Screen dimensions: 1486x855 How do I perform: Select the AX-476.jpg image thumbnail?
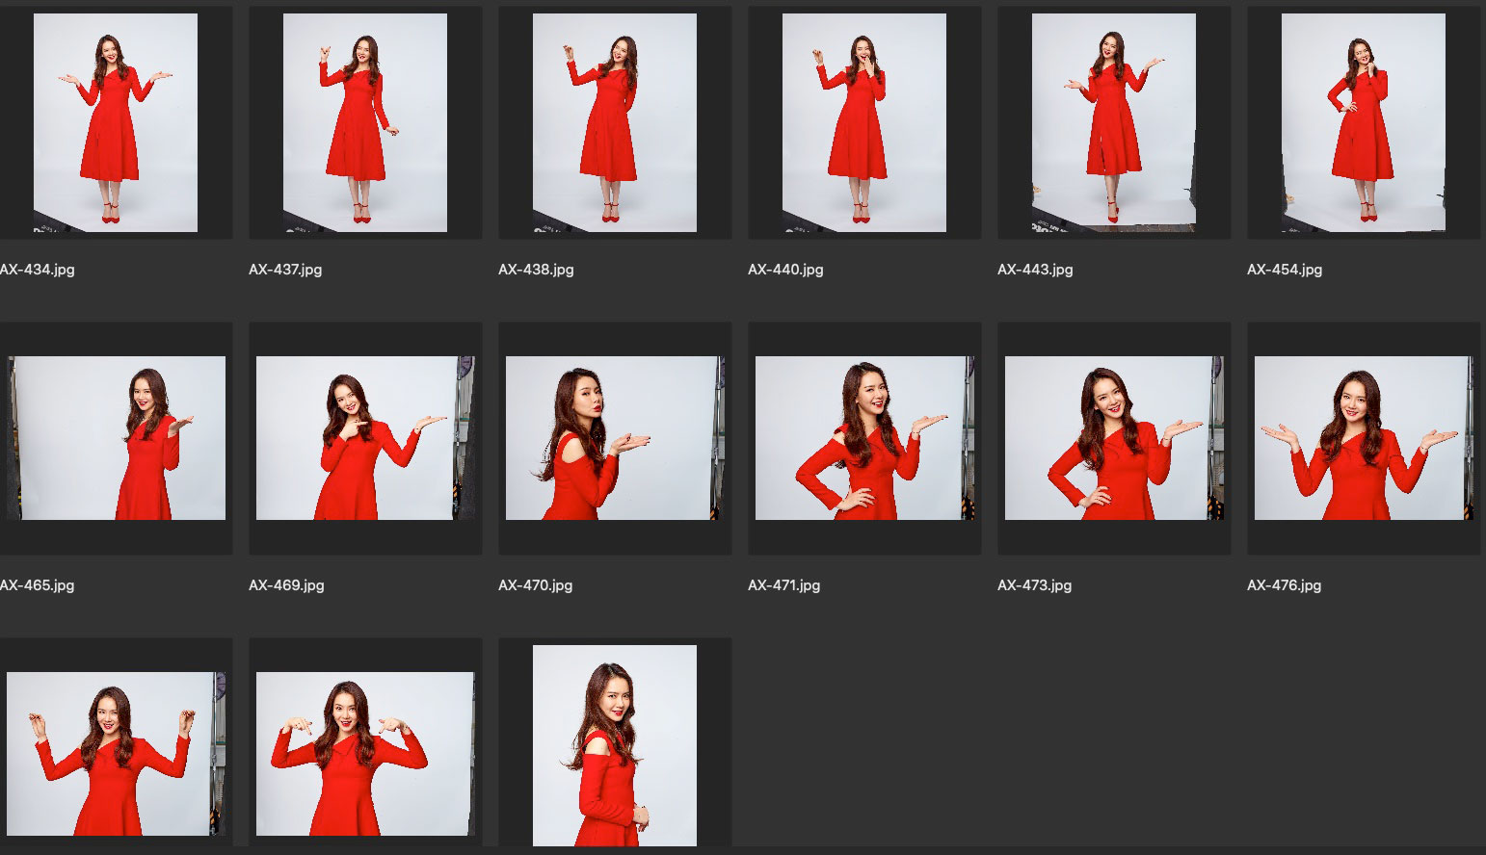tap(1363, 438)
